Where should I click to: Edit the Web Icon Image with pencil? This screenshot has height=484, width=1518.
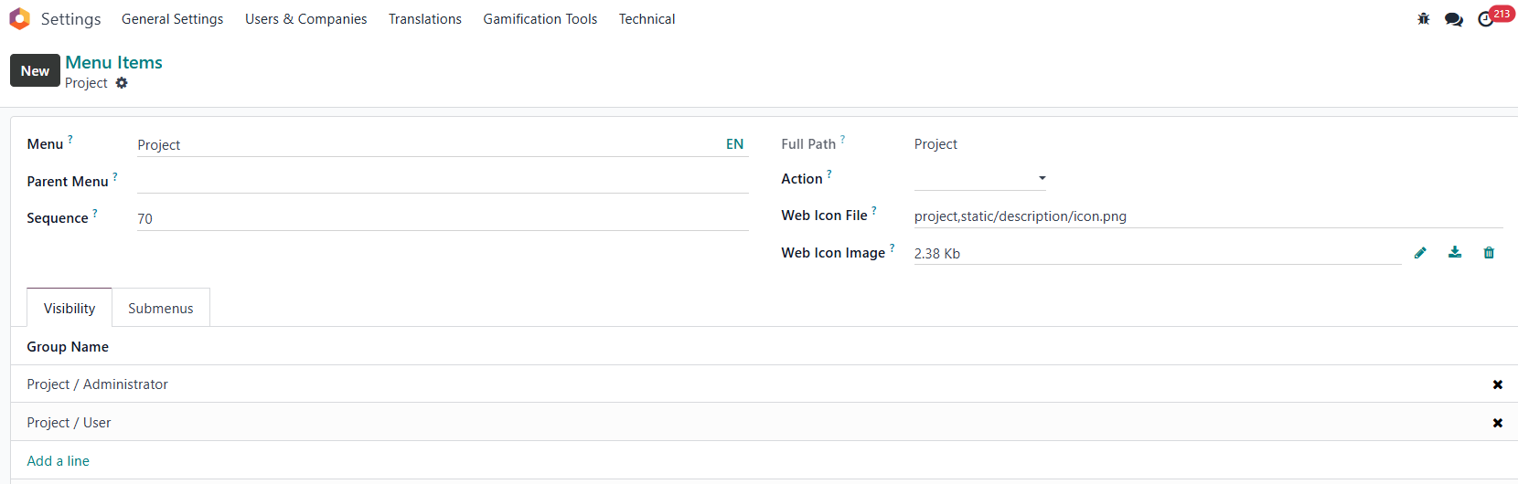coord(1420,253)
